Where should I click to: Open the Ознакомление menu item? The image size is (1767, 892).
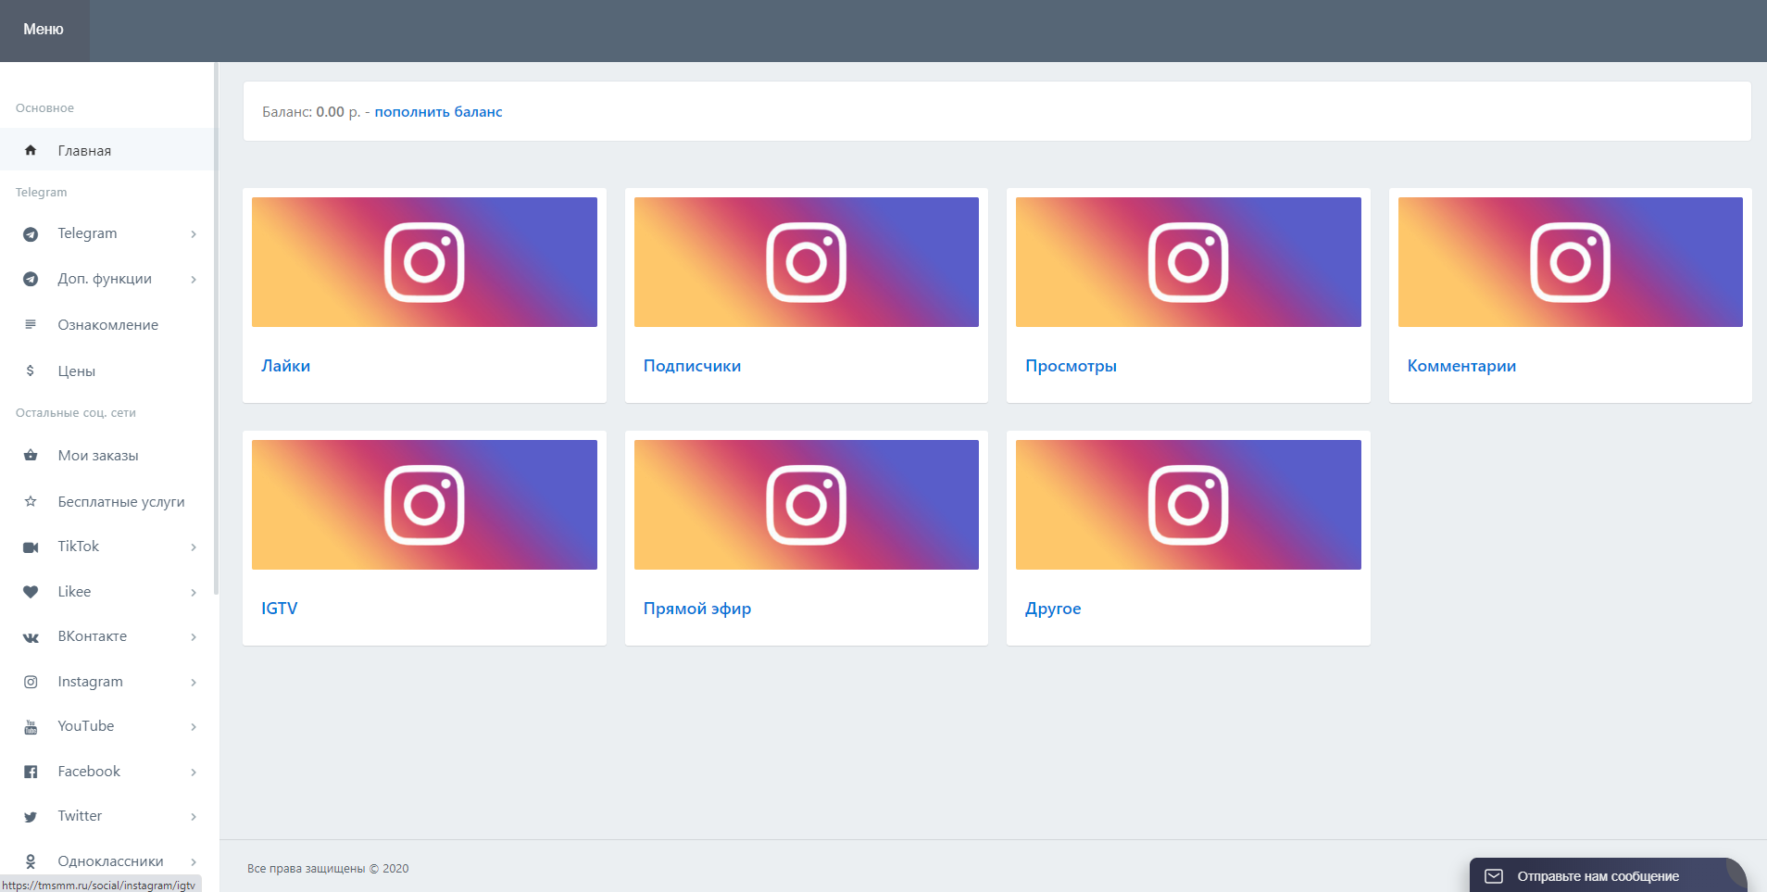(107, 325)
